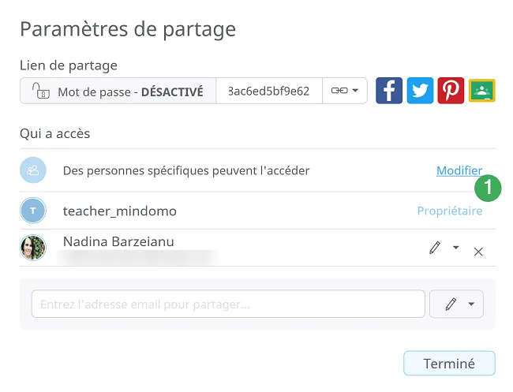
Task: Click pencil edit icon for Nadina Barzeianu
Action: pos(435,248)
